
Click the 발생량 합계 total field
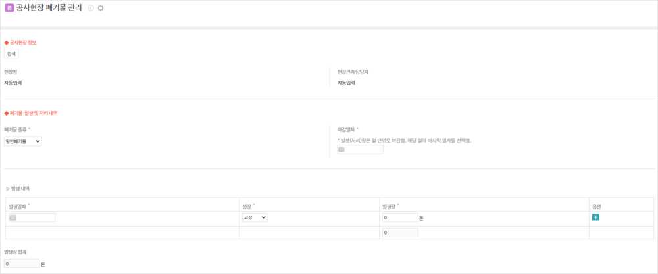[22, 263]
